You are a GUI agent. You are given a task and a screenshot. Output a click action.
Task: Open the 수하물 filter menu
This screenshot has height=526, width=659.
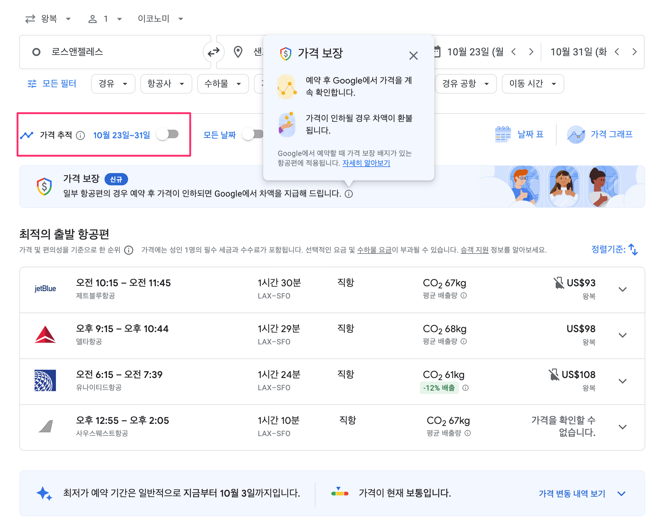(223, 83)
